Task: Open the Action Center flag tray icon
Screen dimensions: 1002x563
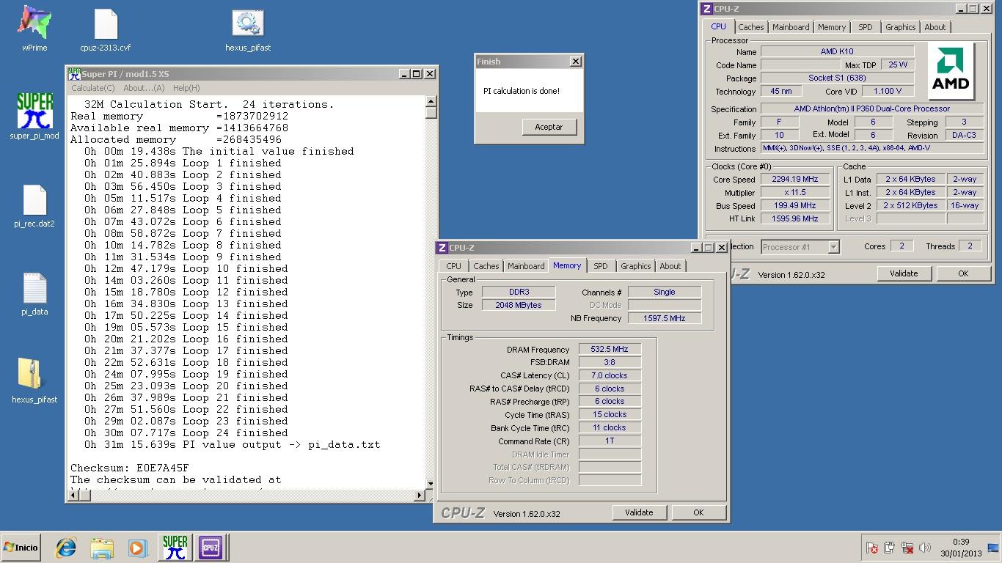Action: coord(872,548)
